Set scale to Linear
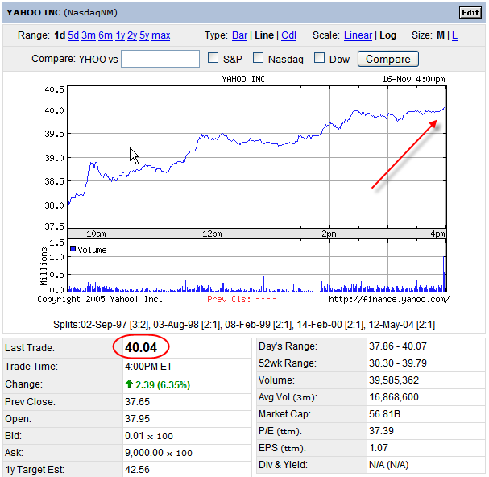Screen dimensions: 489x477 pos(358,35)
